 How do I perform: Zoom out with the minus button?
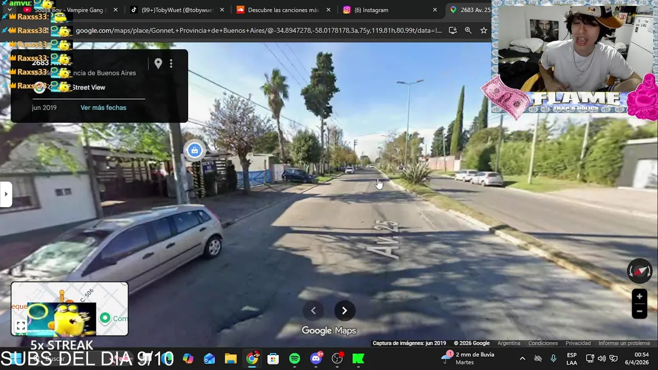pyautogui.click(x=639, y=311)
